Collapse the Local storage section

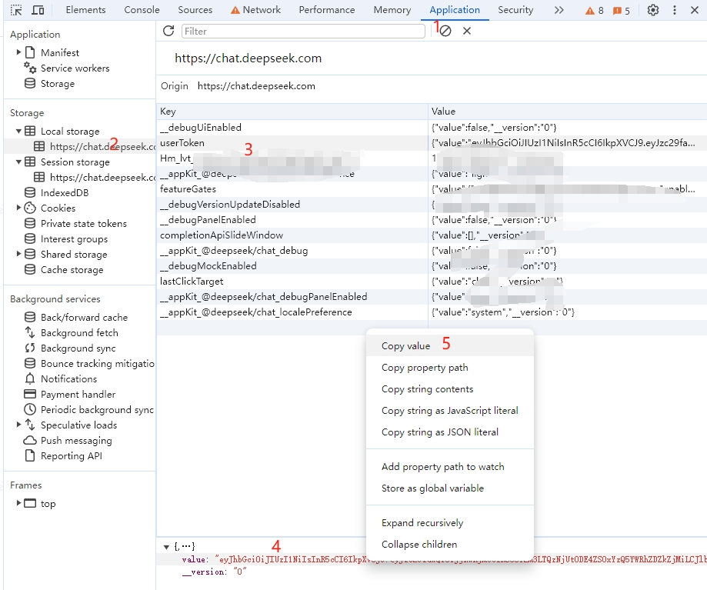point(19,131)
